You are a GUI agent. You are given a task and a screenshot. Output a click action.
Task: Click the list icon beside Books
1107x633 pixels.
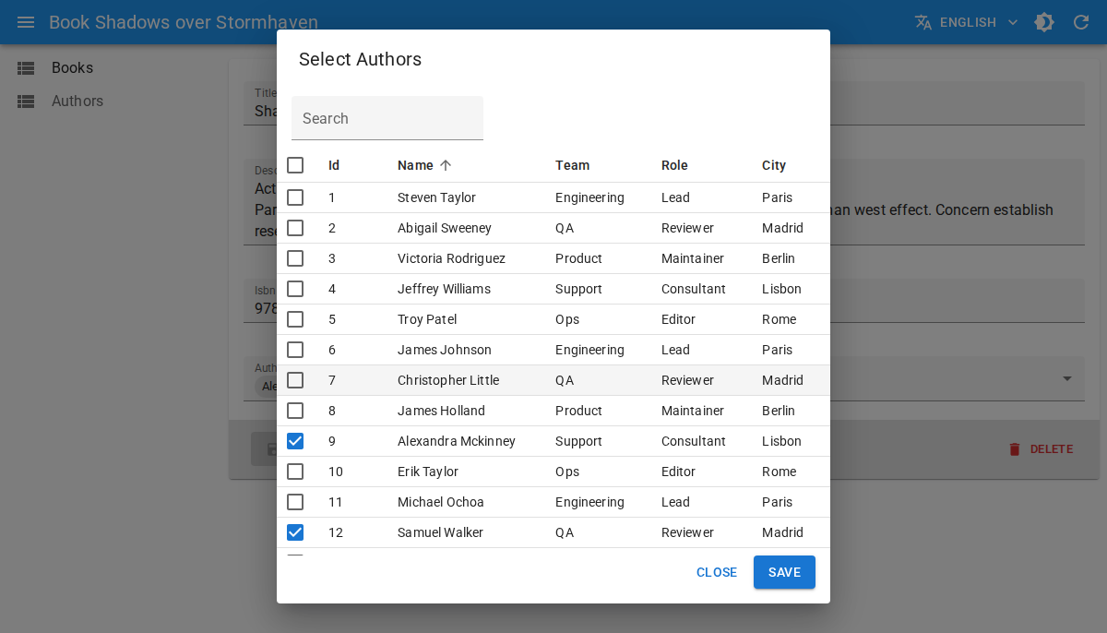point(26,67)
